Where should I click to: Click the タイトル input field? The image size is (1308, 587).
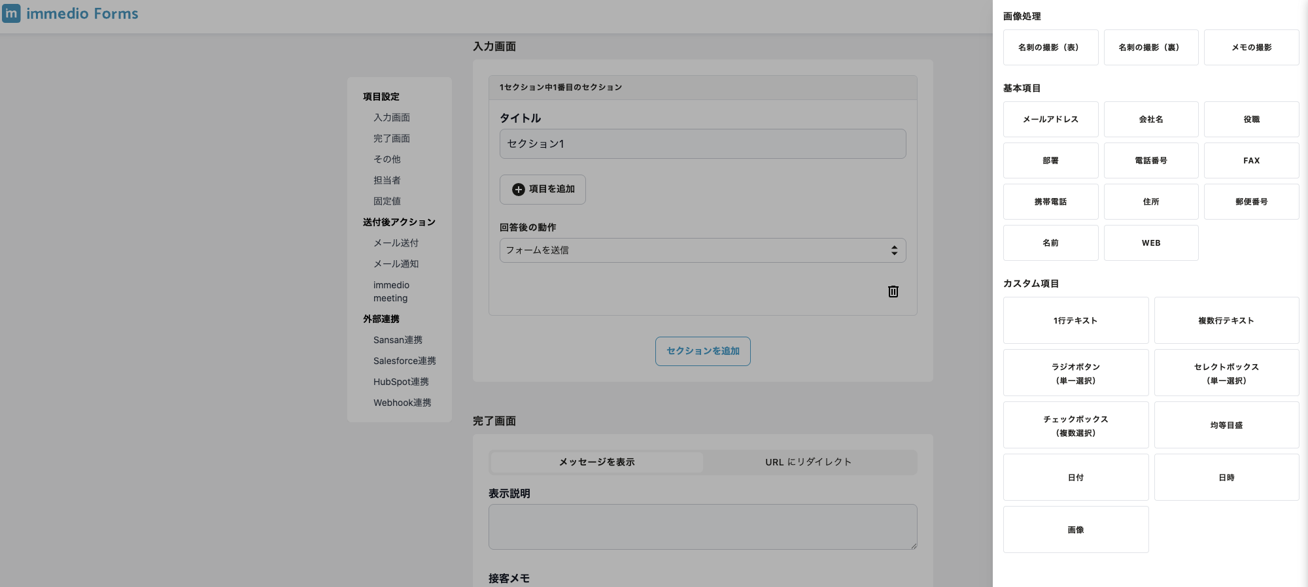[702, 144]
